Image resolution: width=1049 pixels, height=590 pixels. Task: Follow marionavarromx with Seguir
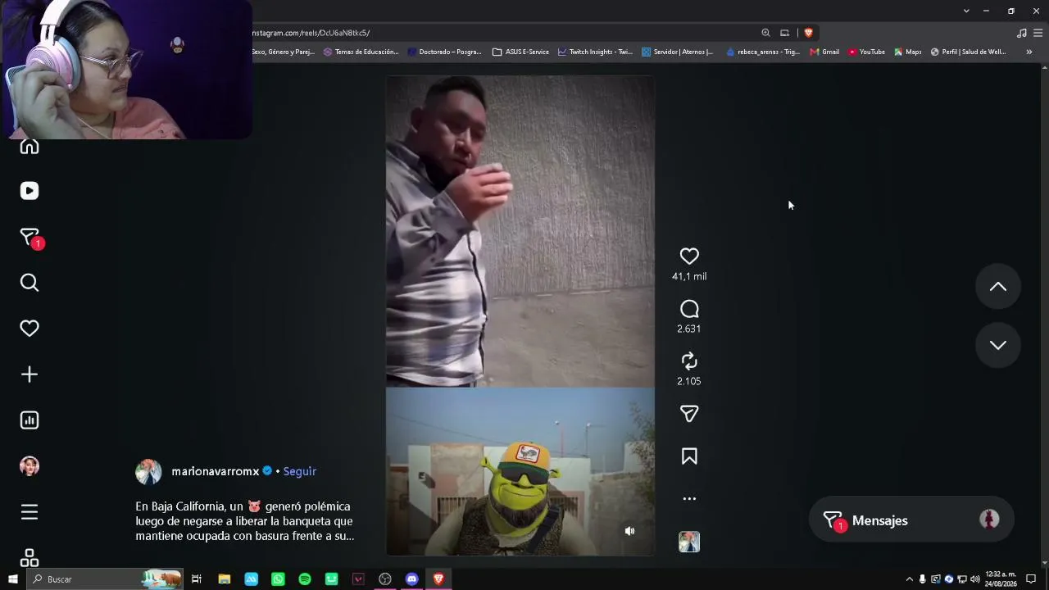[x=299, y=471]
